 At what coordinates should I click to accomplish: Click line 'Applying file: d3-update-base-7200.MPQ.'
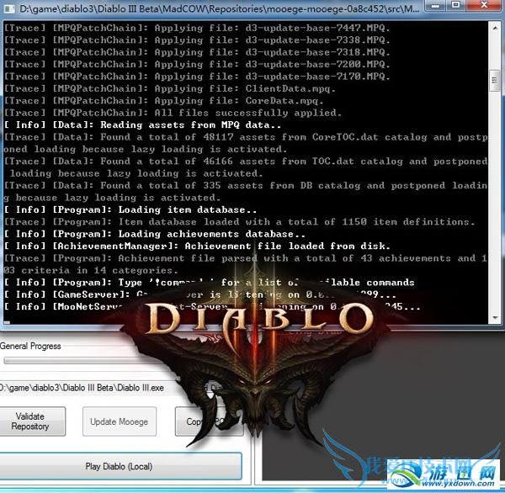click(197, 65)
